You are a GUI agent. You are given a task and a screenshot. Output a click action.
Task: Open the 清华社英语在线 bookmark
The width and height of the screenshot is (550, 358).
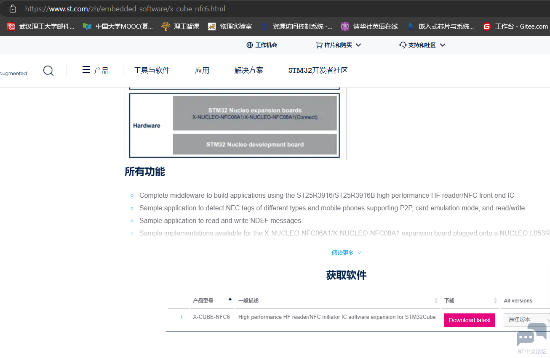pos(369,27)
